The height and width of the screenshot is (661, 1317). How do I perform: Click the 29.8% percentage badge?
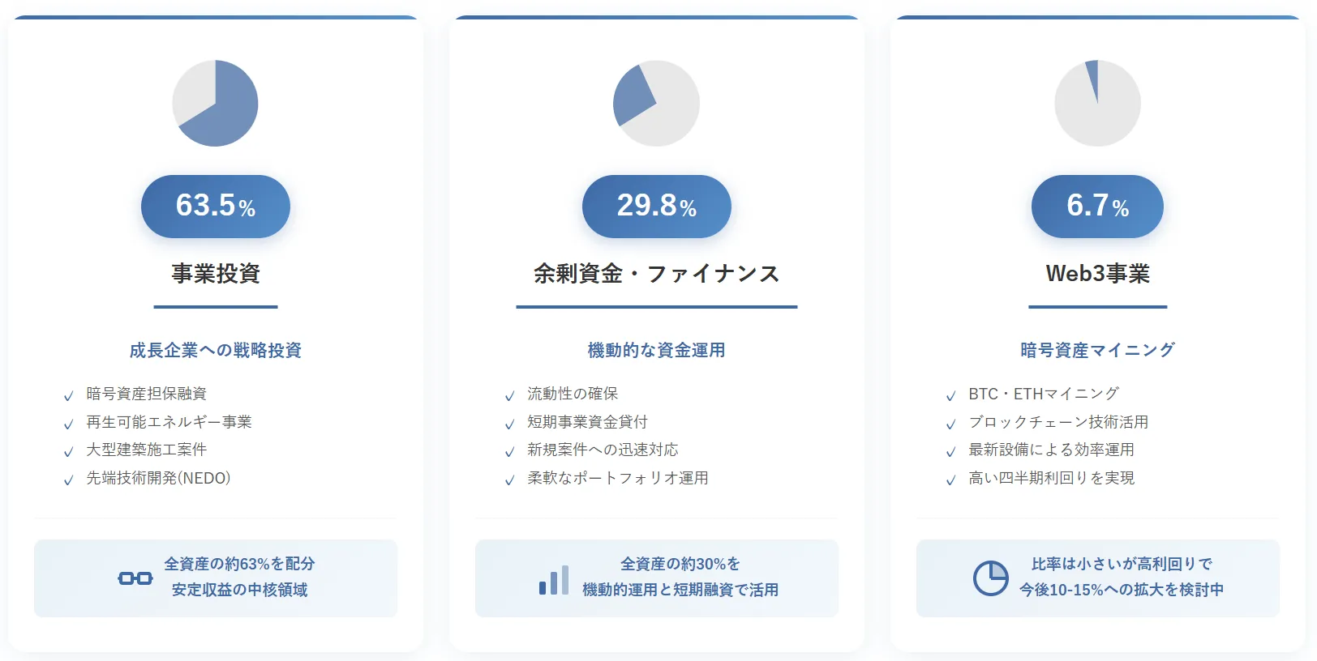[x=656, y=207]
